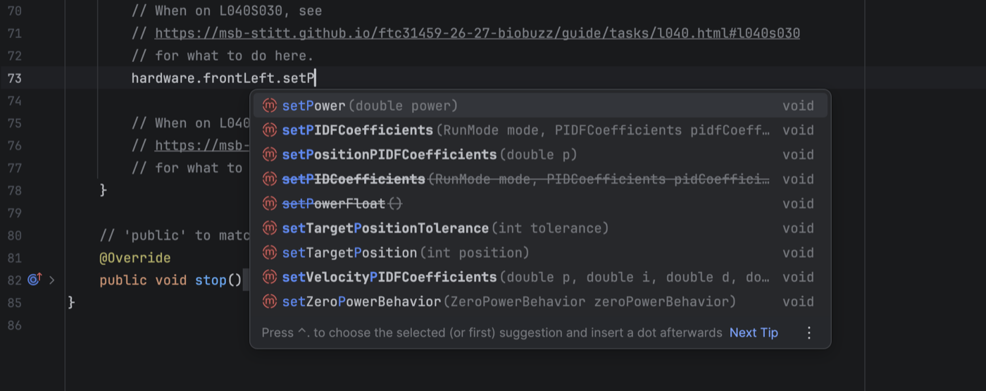Click Next Tip link in completion popup
986x391 pixels.
pos(754,333)
